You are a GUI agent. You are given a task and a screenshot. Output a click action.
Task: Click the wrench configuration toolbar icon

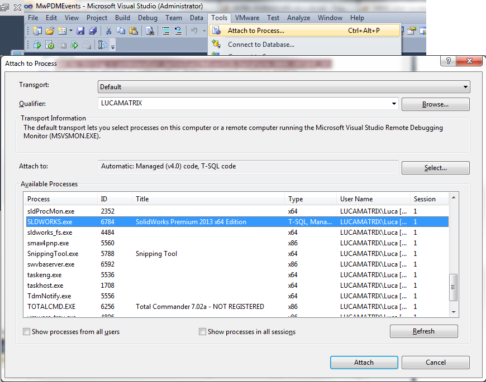point(103,45)
